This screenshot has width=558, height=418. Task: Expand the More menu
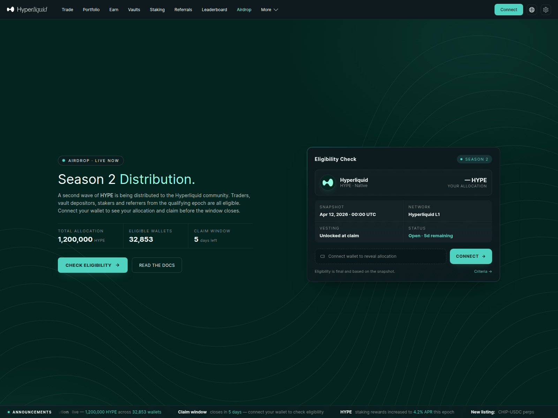coord(269,10)
